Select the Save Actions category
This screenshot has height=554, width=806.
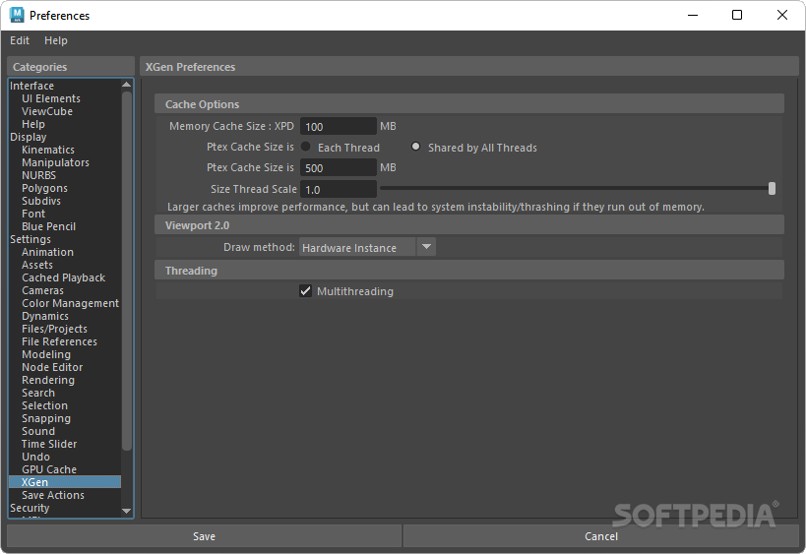tap(53, 495)
